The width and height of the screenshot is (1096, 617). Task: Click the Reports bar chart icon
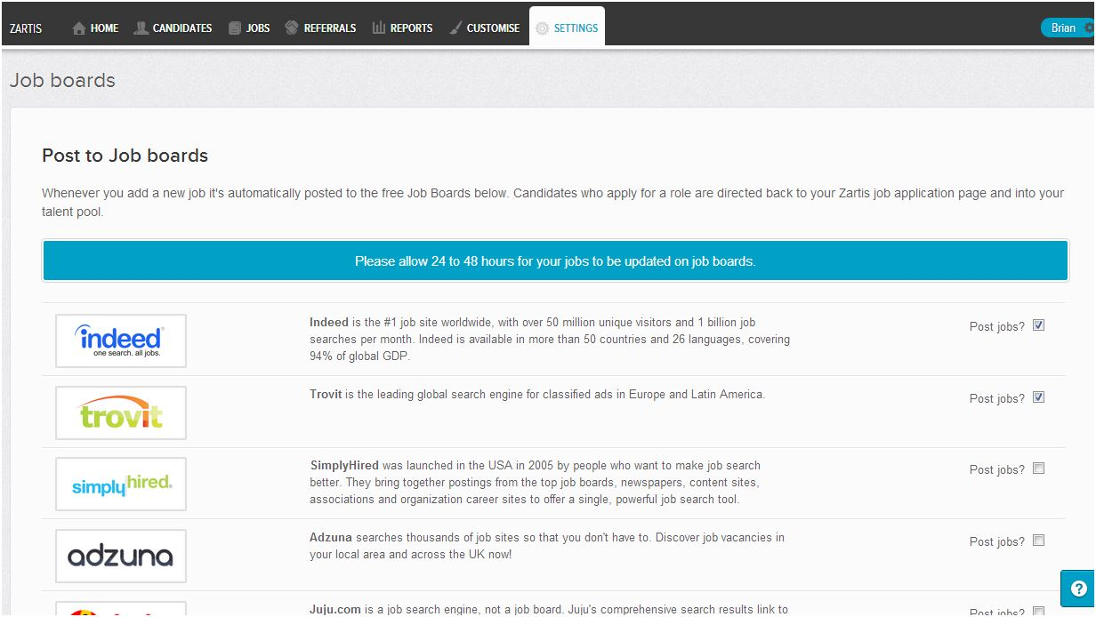379,28
